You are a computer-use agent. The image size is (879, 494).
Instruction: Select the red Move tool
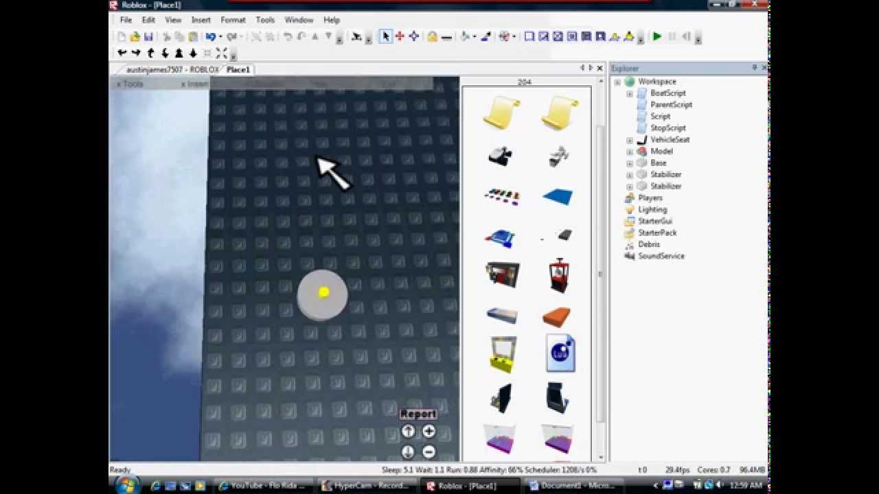point(400,37)
